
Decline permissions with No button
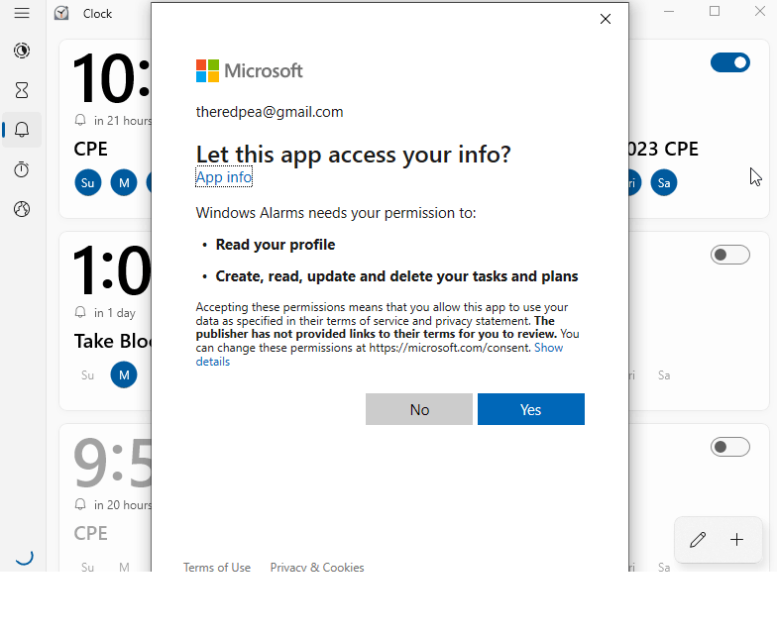(419, 409)
